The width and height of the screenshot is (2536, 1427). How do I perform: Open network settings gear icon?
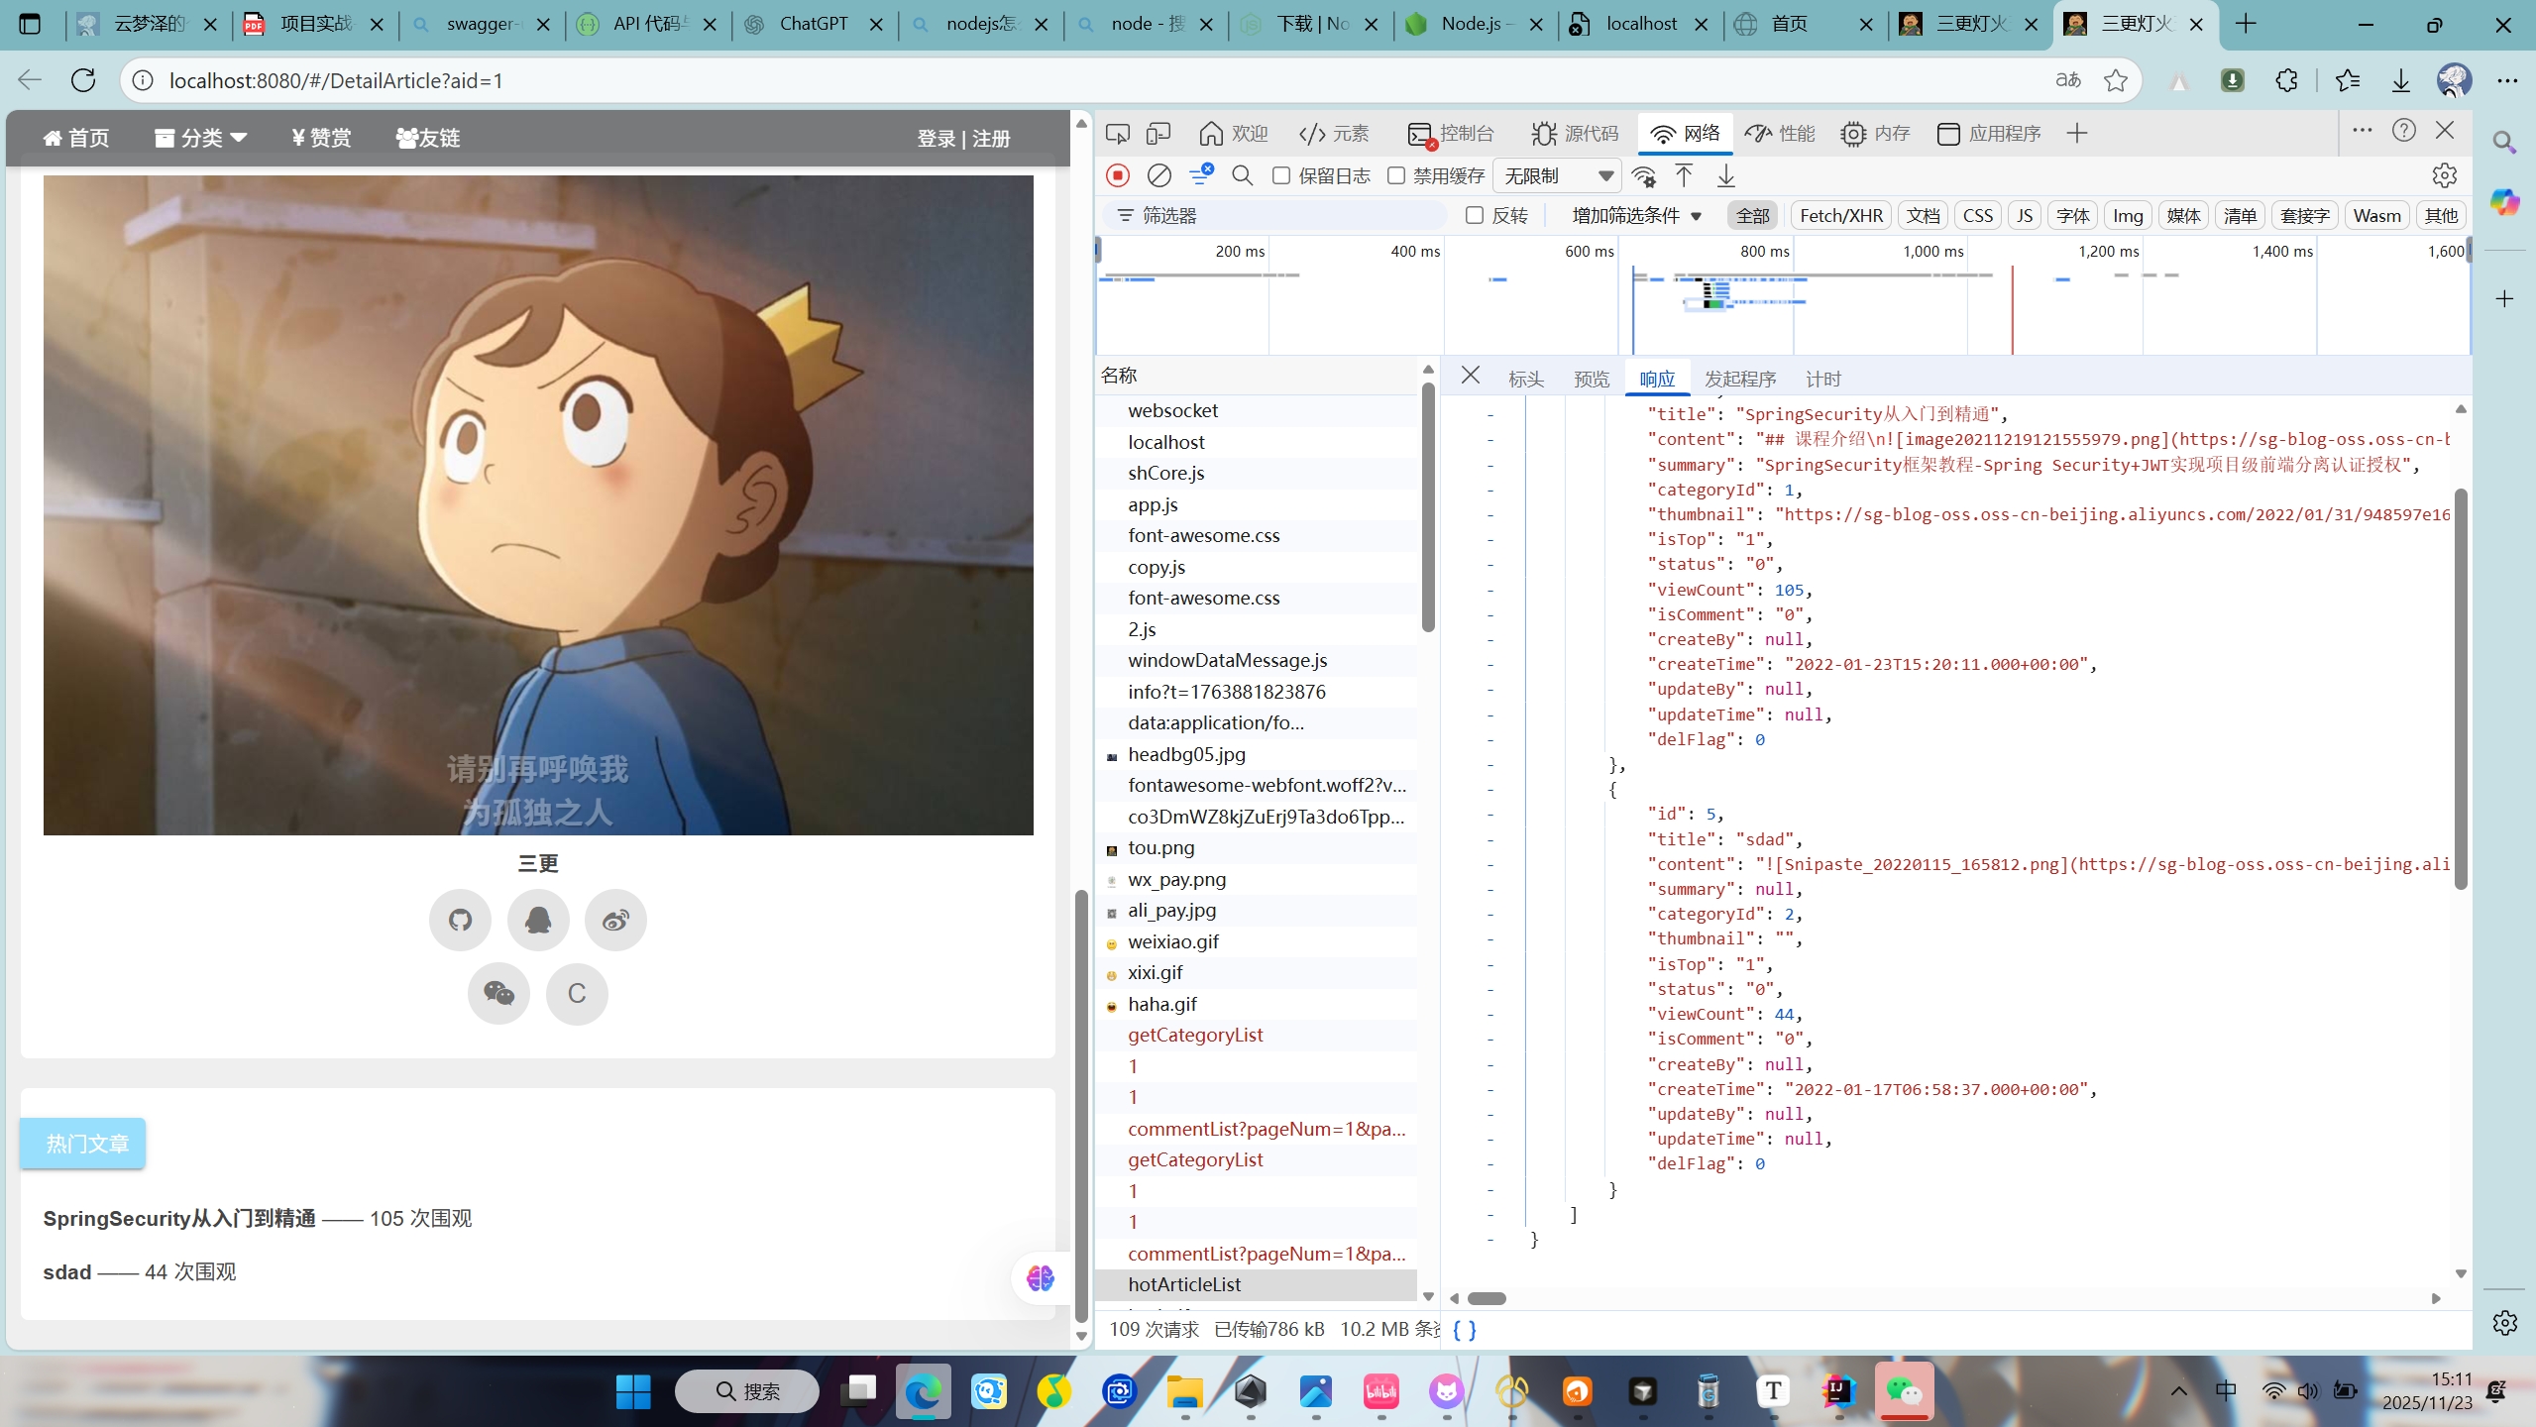coord(2444,175)
